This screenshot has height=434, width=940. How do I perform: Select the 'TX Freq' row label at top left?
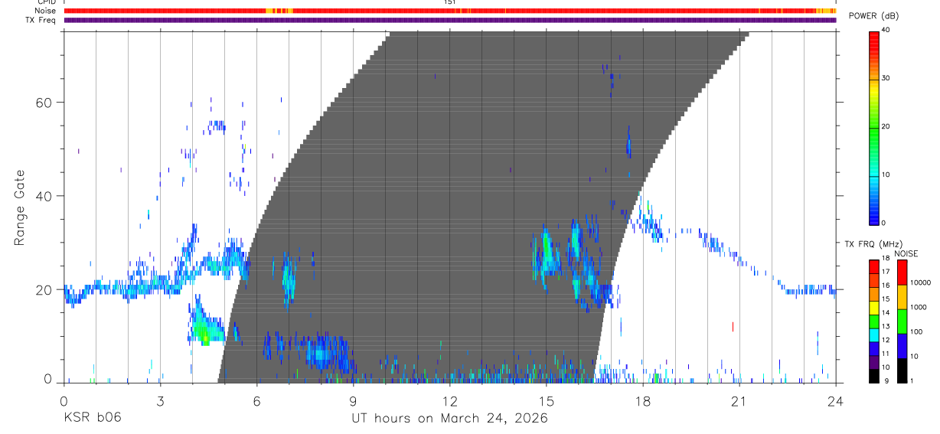41,20
